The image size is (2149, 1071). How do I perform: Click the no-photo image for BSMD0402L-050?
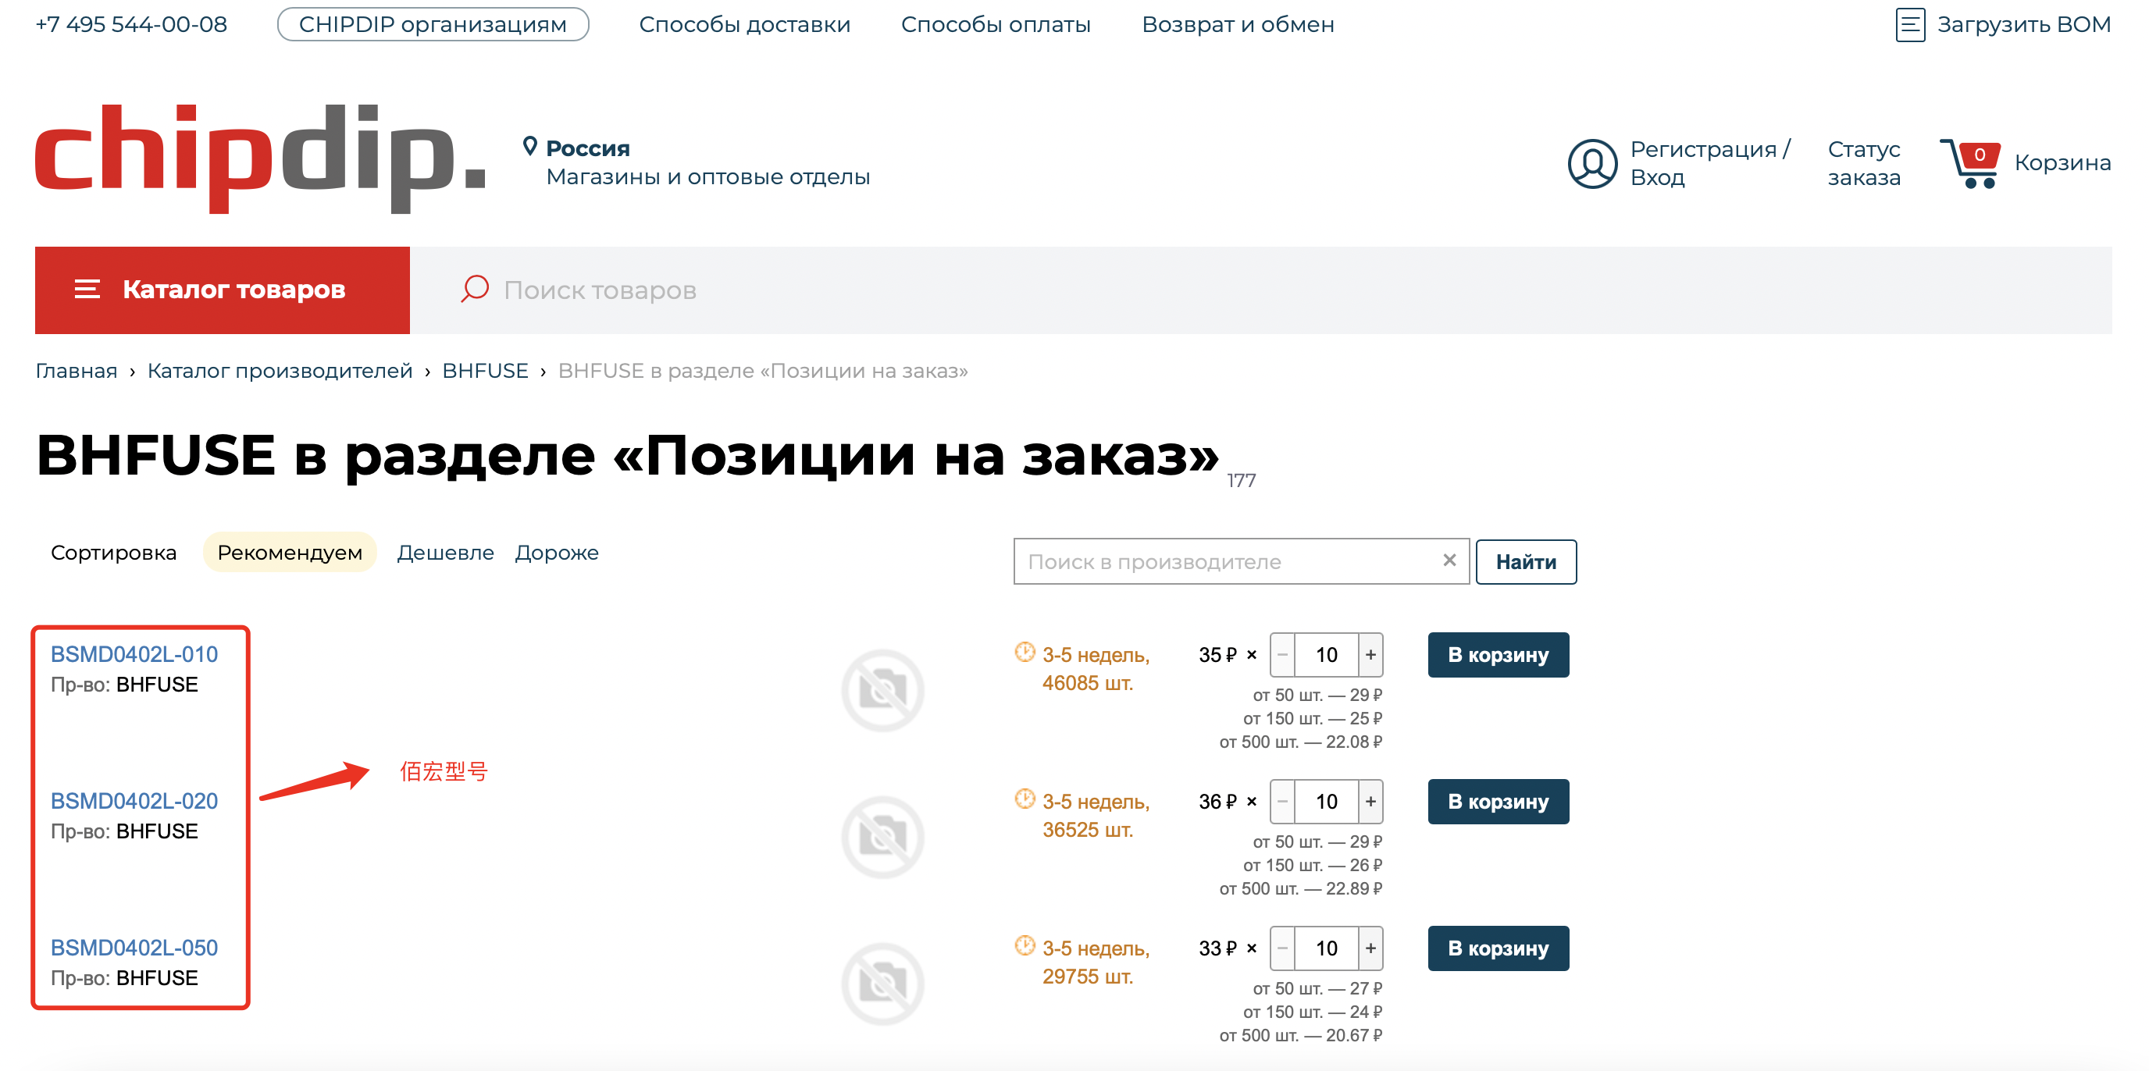pos(882,984)
